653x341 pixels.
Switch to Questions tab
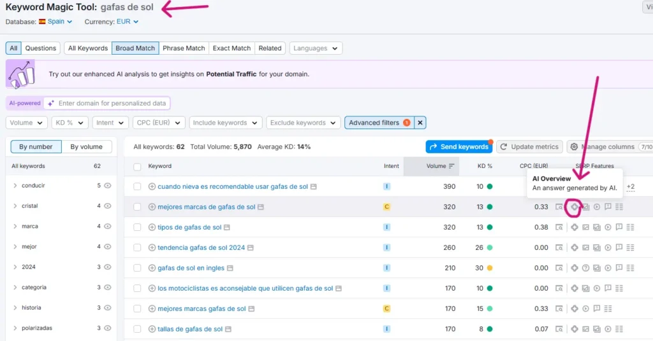(40, 48)
